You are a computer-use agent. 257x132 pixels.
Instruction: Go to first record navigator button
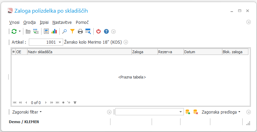15,103
